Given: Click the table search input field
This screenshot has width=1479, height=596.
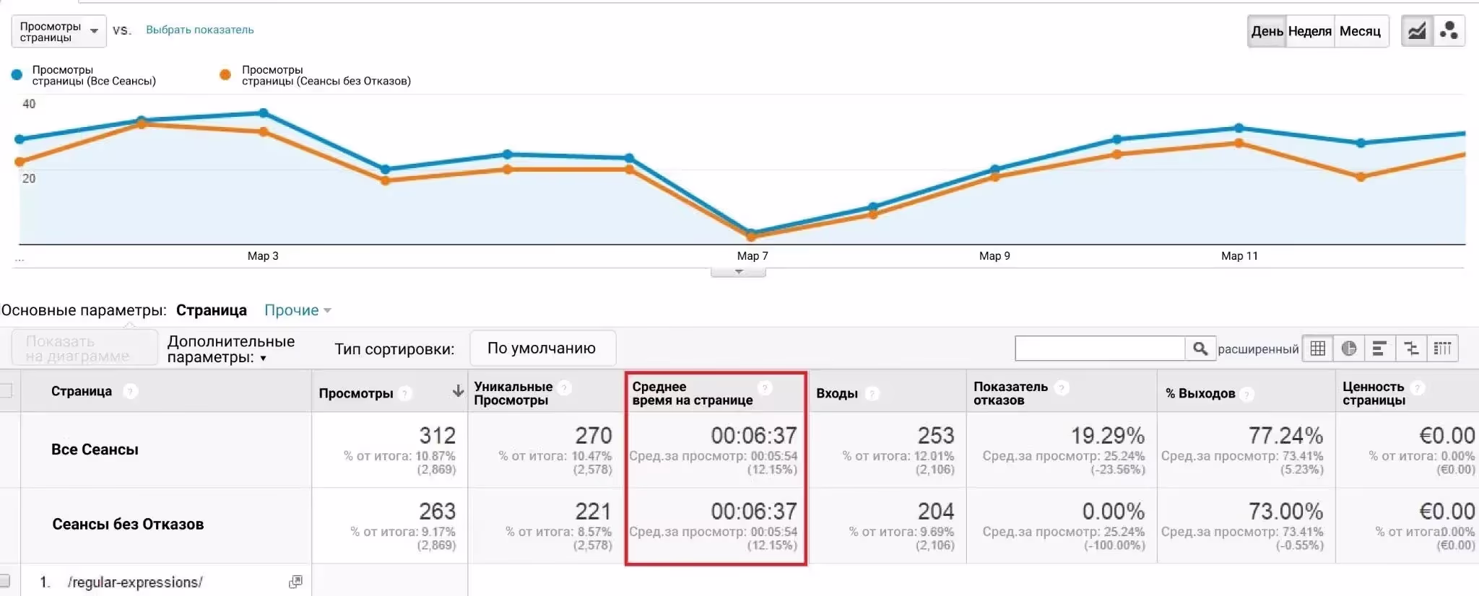Looking at the screenshot, I should tap(1099, 349).
